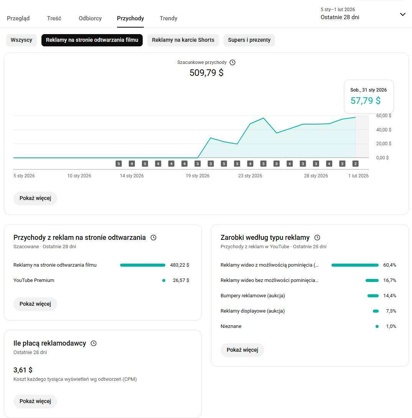Click the teal bar showing 60,4% share
The image size is (412, 418).
pyautogui.click(x=355, y=265)
